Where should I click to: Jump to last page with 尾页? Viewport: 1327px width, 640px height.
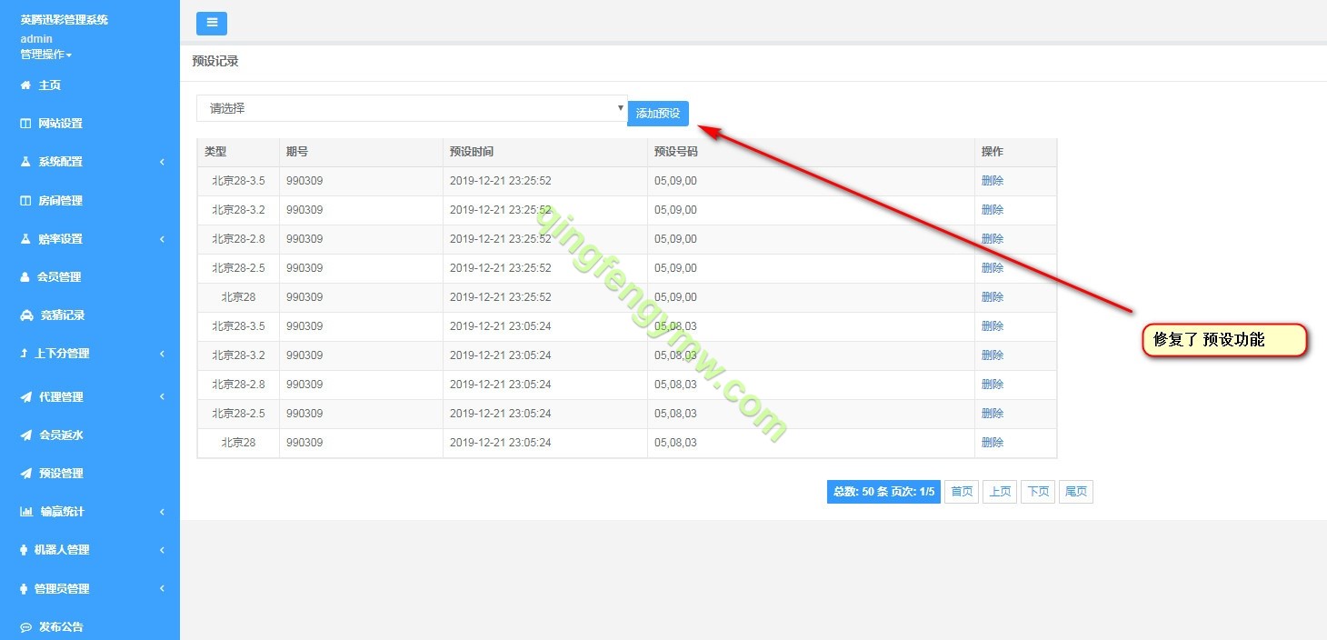[1075, 492]
